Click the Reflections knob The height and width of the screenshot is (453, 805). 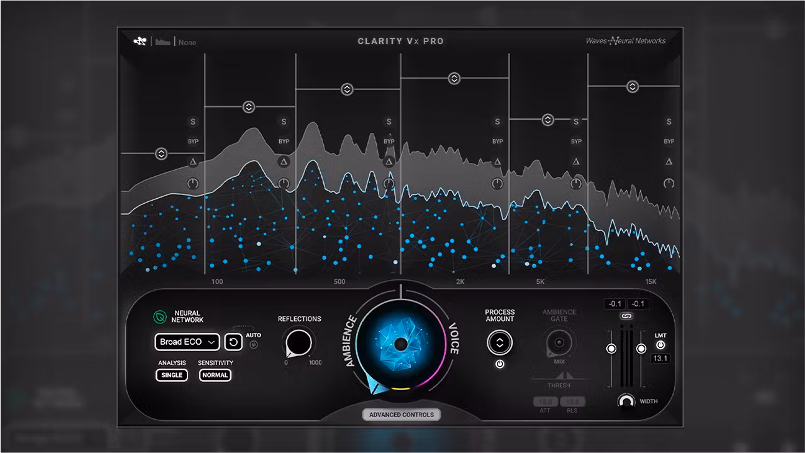(x=299, y=343)
